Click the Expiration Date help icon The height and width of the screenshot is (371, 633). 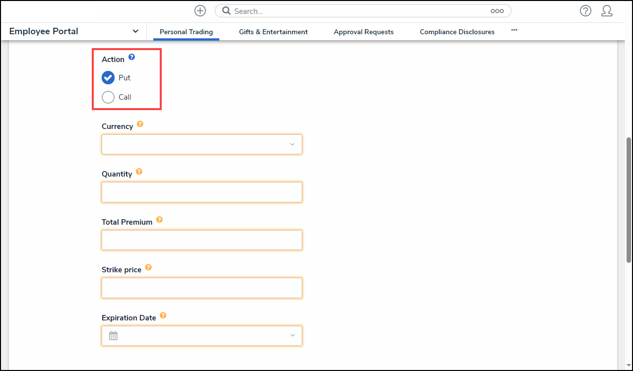[x=163, y=315]
